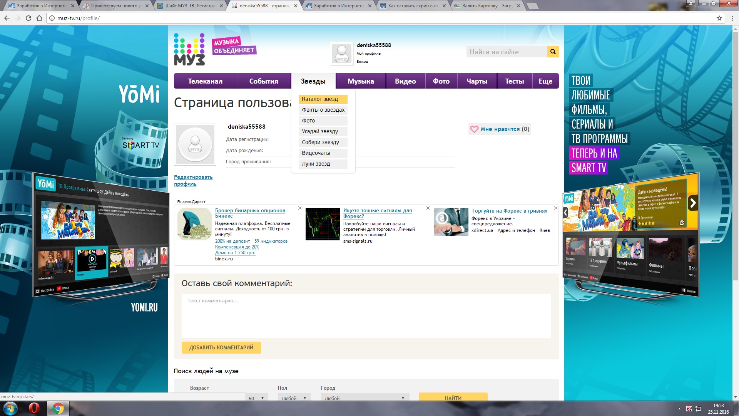Click the YOMI.RU banner text
This screenshot has height=416, width=739.
pos(144,307)
